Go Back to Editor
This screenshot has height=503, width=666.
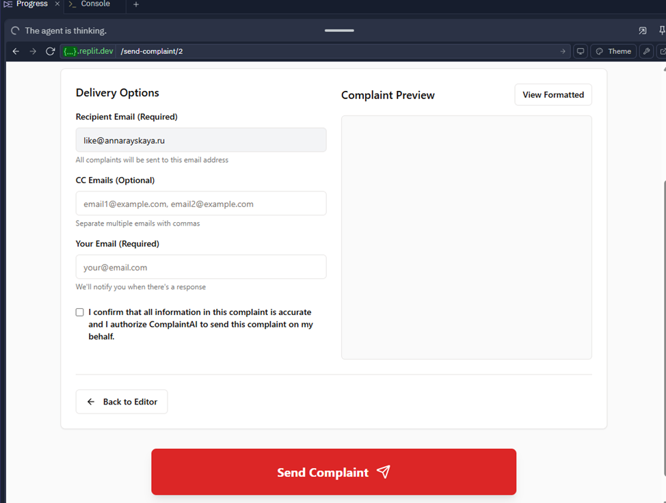click(122, 402)
